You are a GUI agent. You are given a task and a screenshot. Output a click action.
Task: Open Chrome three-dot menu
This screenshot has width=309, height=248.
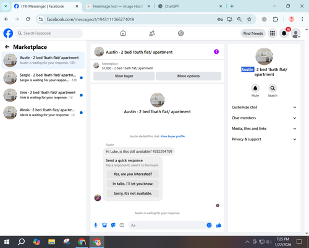(x=302, y=19)
